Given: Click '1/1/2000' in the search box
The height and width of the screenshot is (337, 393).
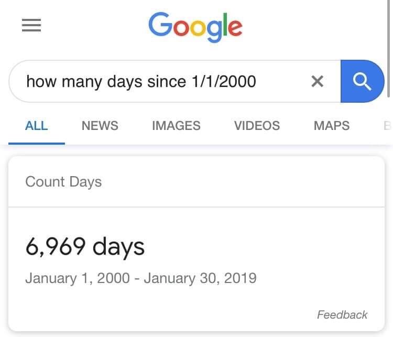Looking at the screenshot, I should (224, 81).
